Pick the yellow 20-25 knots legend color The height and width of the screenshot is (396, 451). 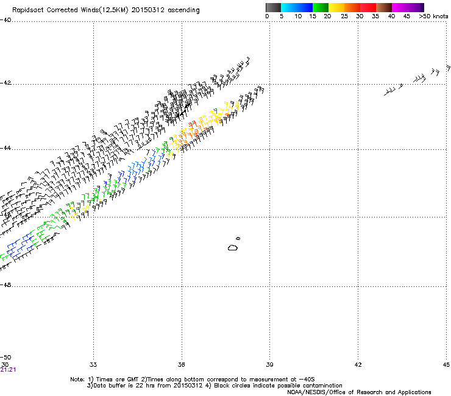(x=336, y=7)
